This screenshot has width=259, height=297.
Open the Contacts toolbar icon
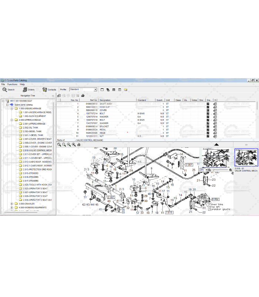(49, 89)
